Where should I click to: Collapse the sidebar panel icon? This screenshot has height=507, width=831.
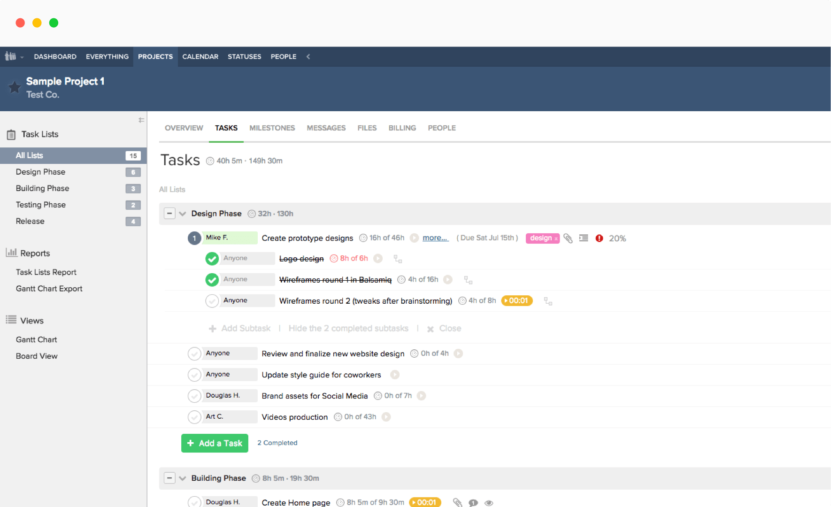(141, 120)
